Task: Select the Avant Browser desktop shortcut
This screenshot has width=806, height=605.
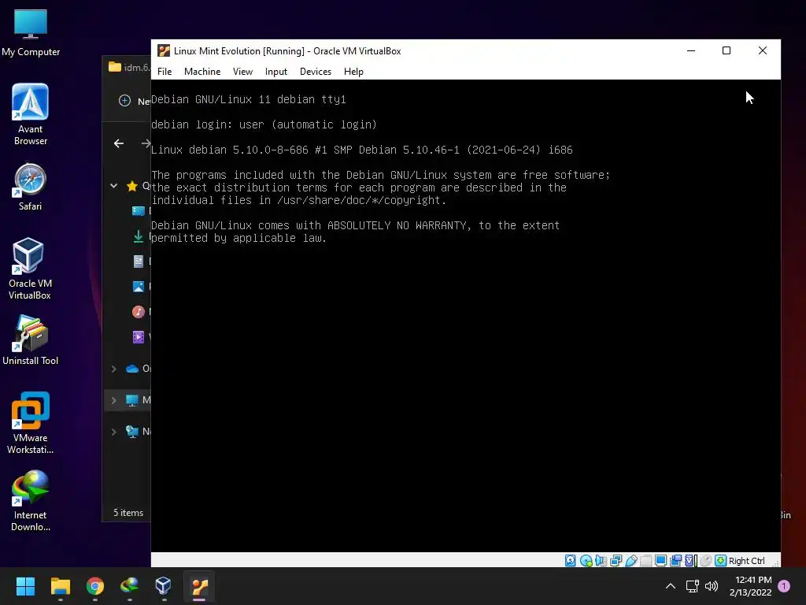Action: 31,114
